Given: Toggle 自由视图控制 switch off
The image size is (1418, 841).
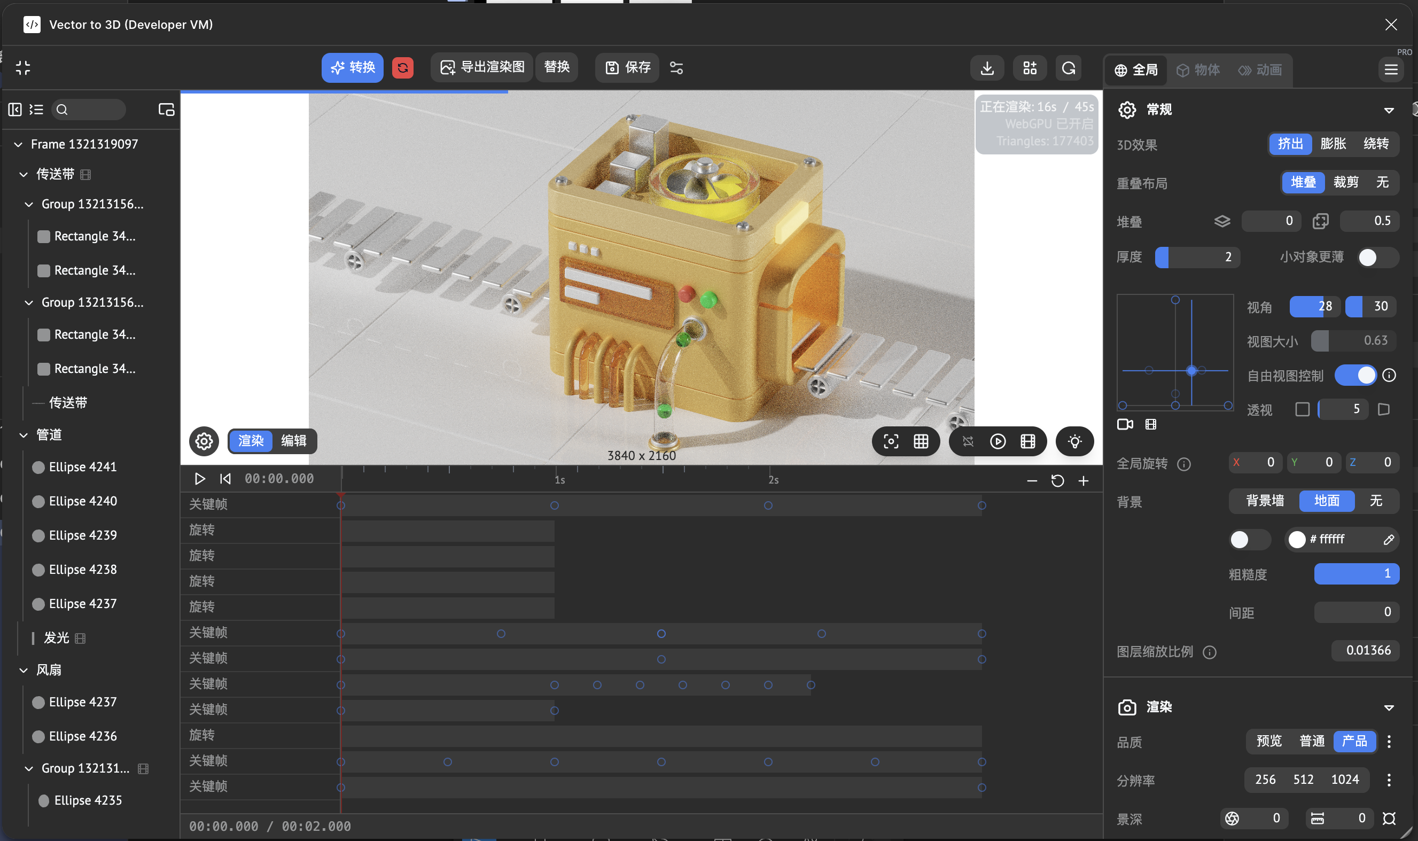Looking at the screenshot, I should click(x=1355, y=375).
